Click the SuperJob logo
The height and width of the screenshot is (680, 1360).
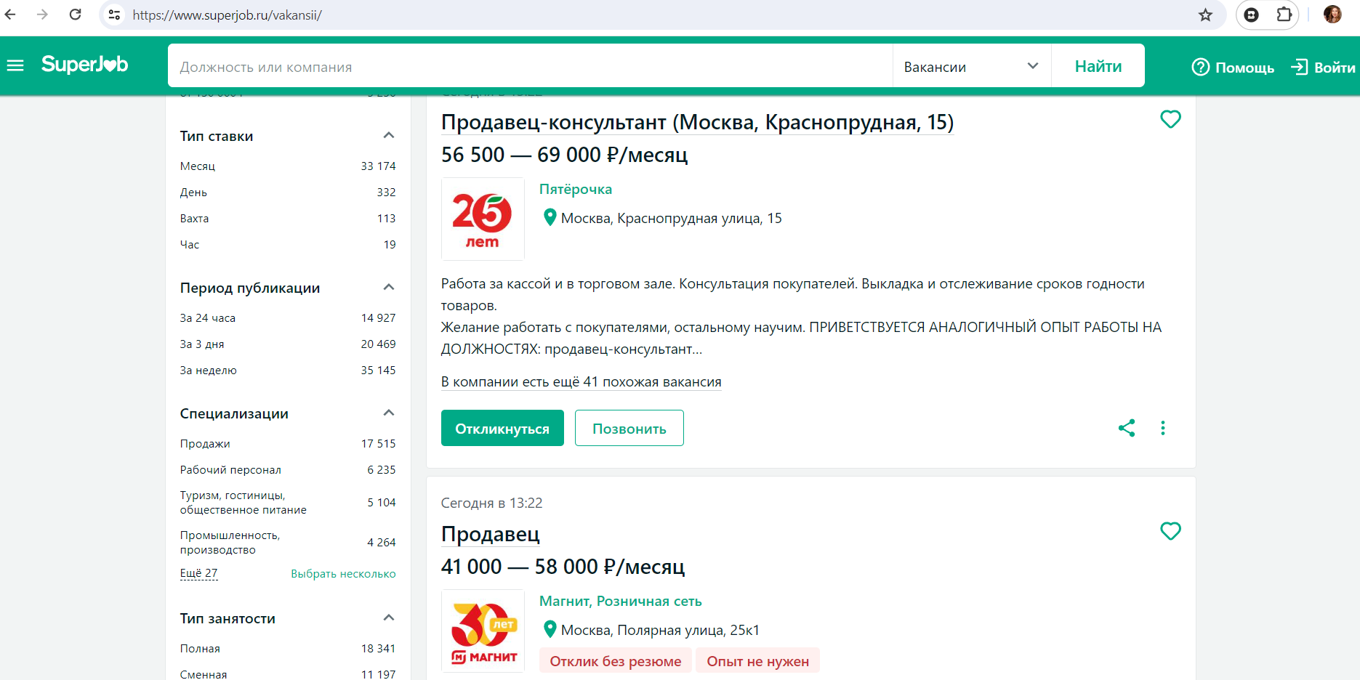84,65
